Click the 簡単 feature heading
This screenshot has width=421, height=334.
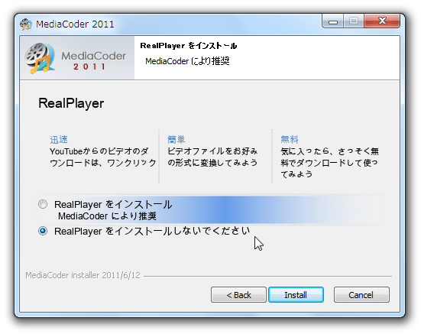tap(176, 140)
